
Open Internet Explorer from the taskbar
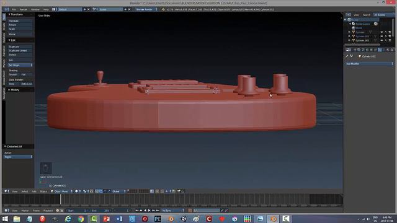pyautogui.click(x=68, y=219)
